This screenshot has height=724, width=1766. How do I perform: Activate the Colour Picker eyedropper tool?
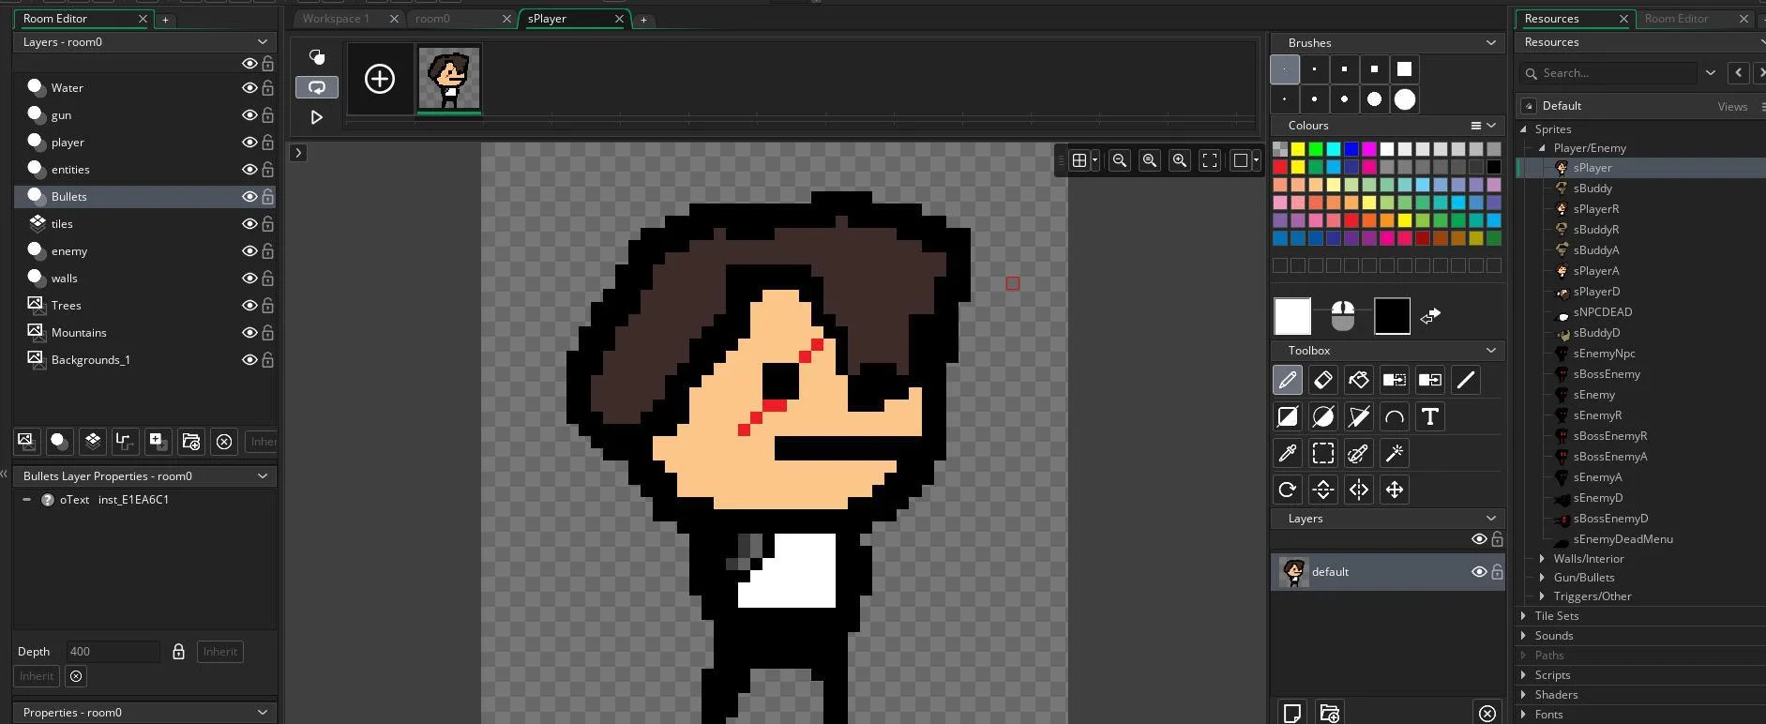coord(1288,454)
